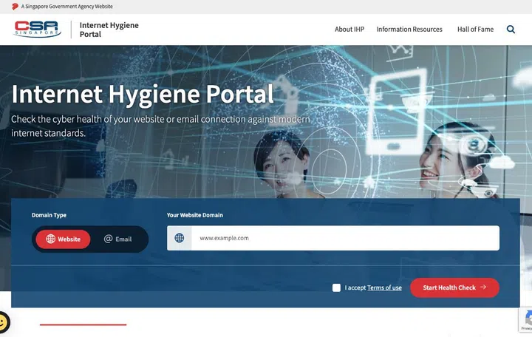Image resolution: width=532 pixels, height=337 pixels.
Task: Open the Terms of use link
Action: (x=384, y=287)
